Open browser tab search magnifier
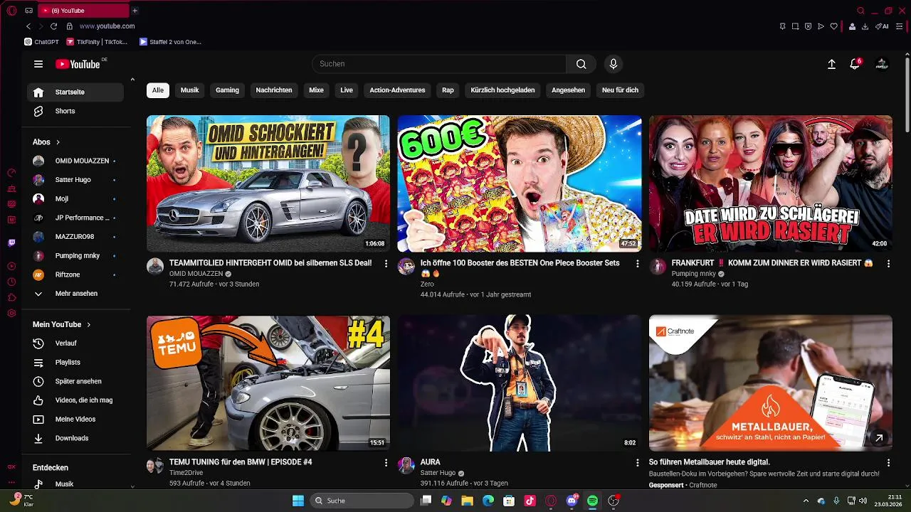This screenshot has height=512, width=911. tap(860, 11)
